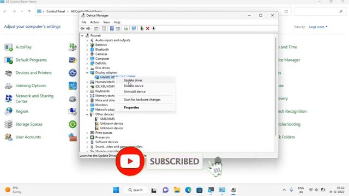Viewport: 349px width, 196px height.
Task: Click the blue Help question-mark toolbar icon
Action: tap(112, 28)
